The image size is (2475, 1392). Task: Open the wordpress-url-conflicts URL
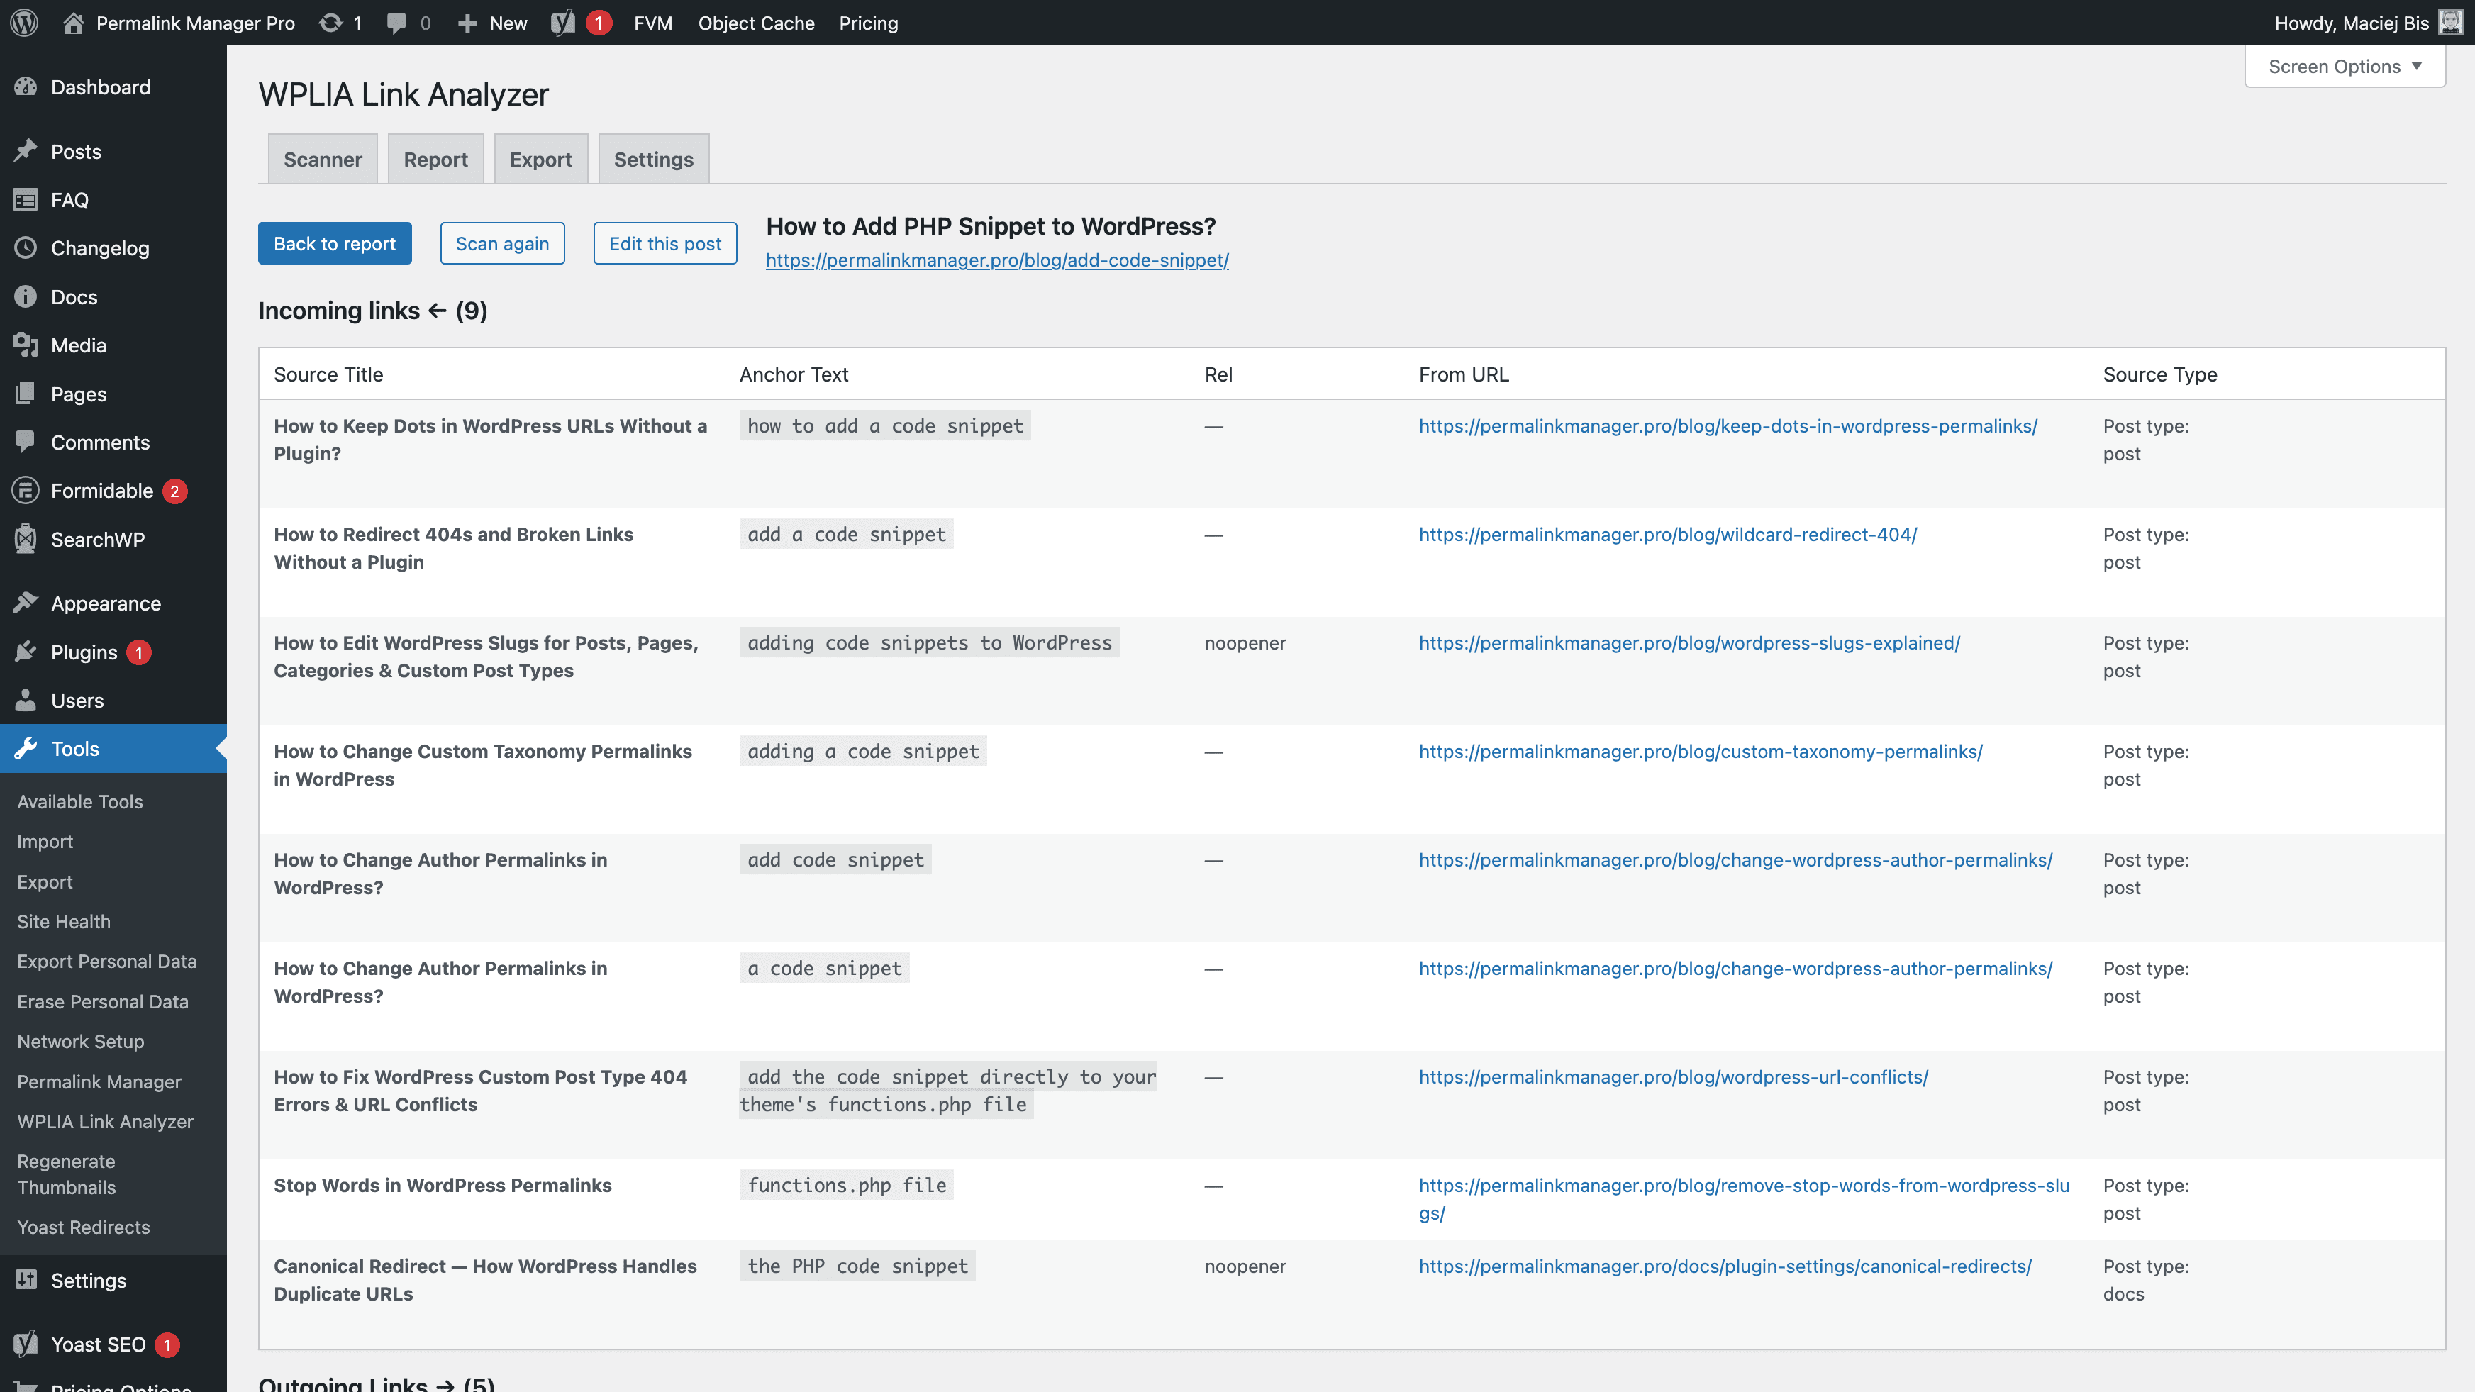pos(1674,1077)
